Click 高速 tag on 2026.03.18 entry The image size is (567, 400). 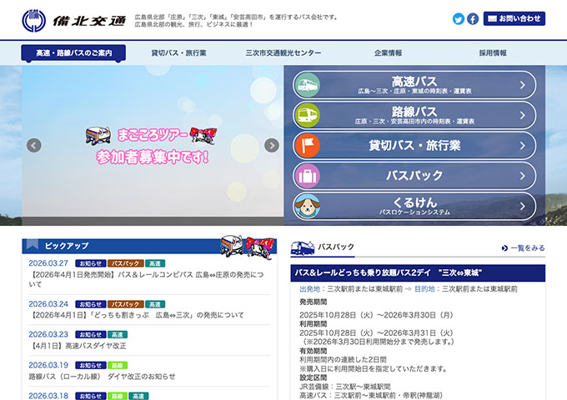pyautogui.click(x=138, y=396)
